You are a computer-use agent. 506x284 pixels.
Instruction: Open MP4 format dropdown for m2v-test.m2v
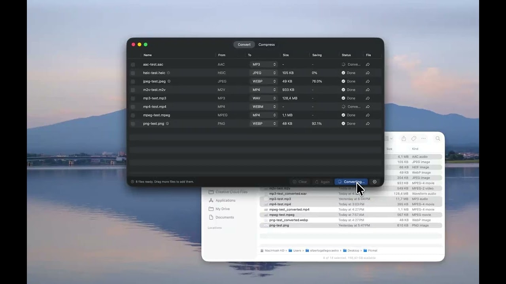click(263, 90)
